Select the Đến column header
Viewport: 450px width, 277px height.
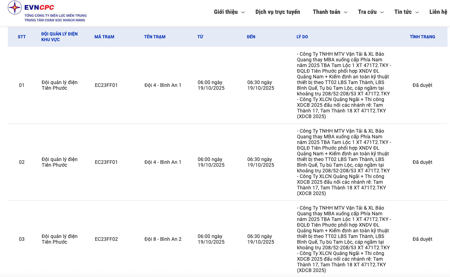coord(251,37)
